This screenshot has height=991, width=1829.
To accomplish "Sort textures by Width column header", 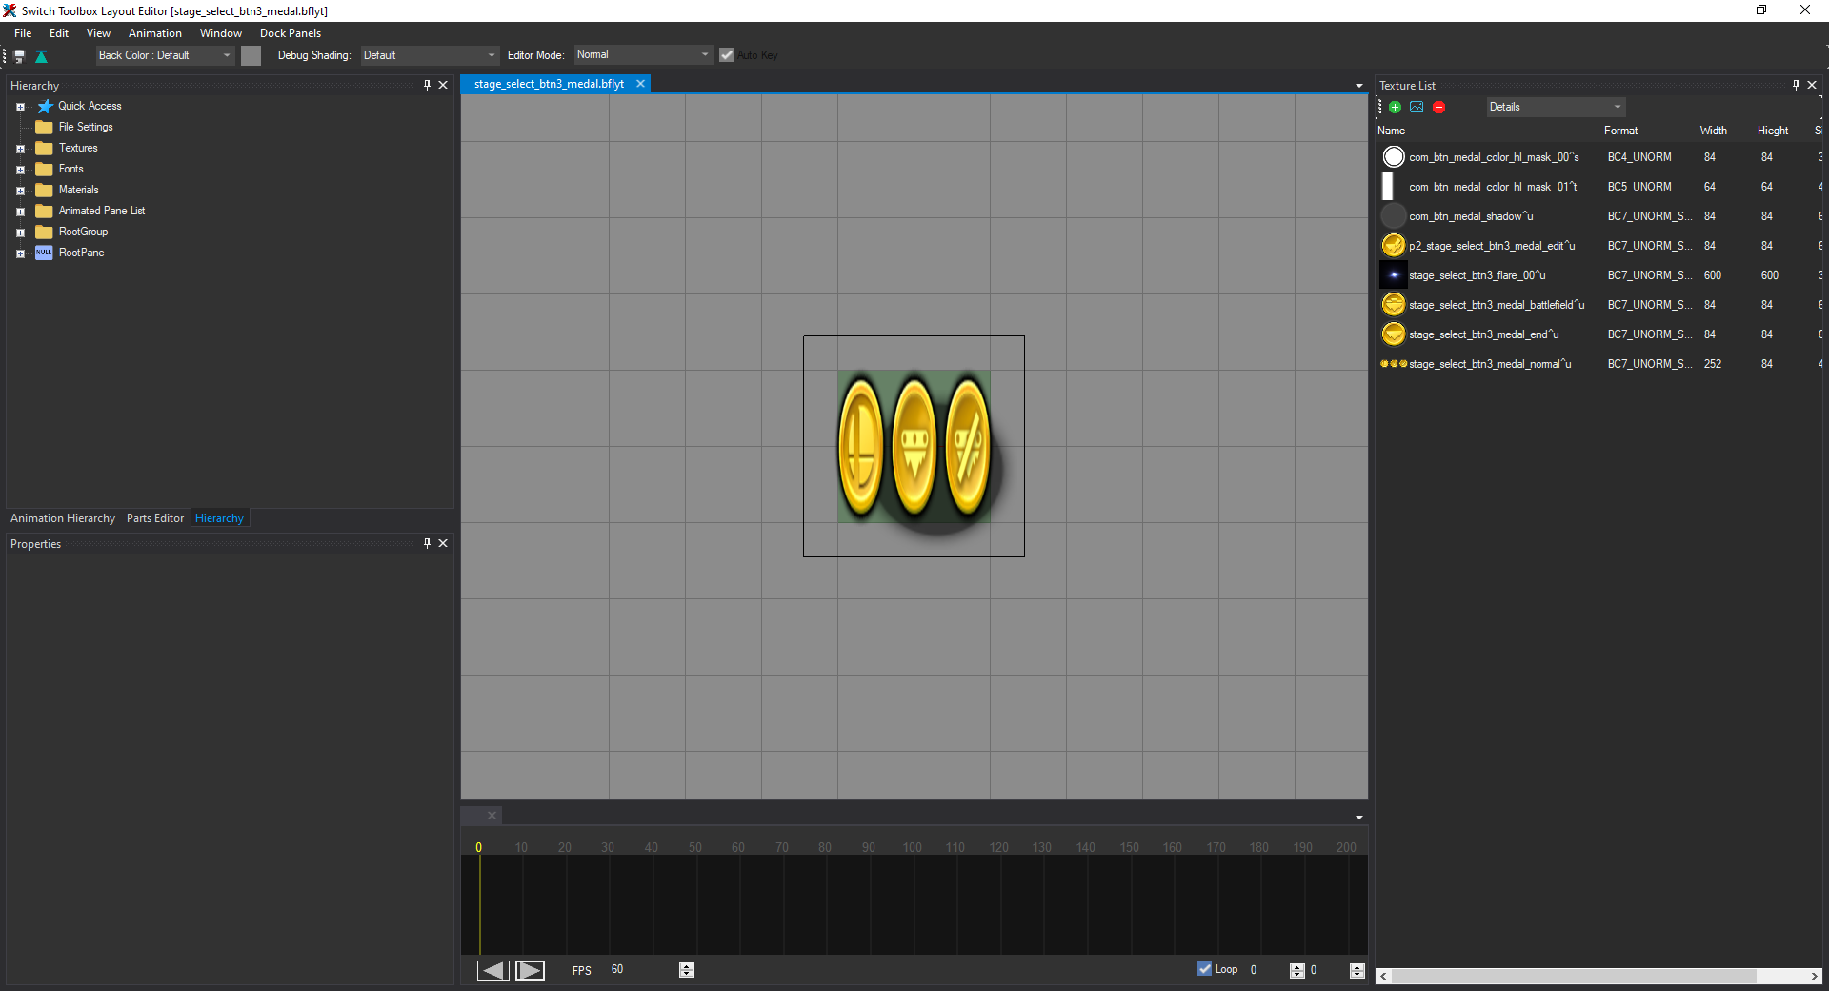I will click(1713, 131).
